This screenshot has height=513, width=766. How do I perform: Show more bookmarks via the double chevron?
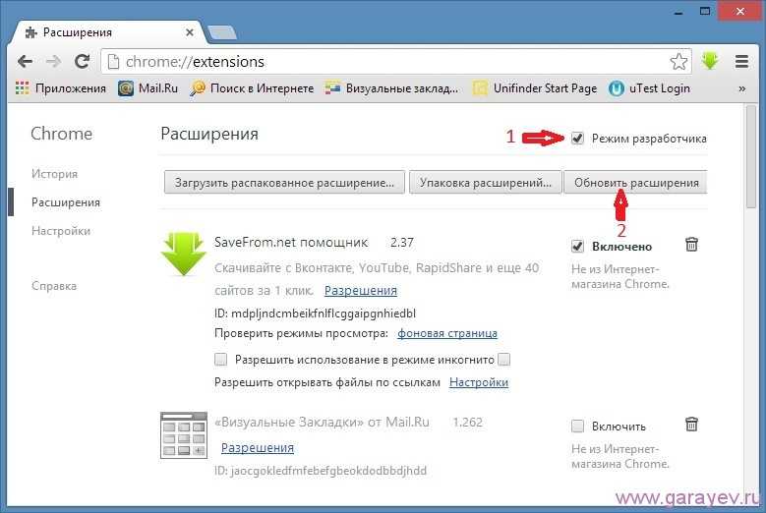(x=741, y=88)
